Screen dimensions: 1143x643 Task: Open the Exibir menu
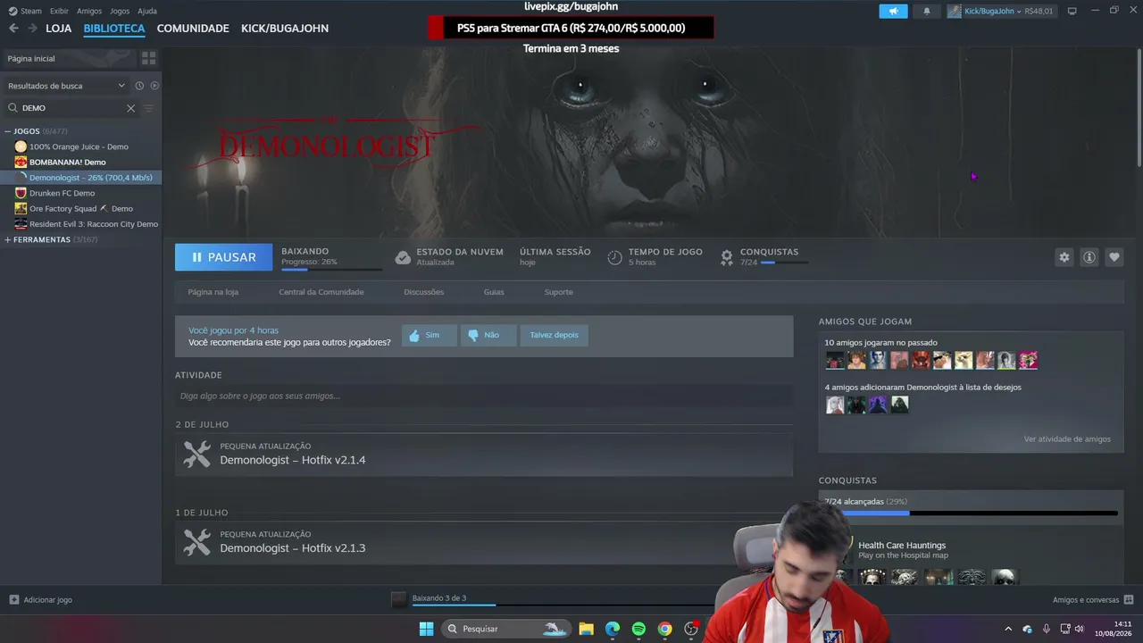[x=59, y=11]
